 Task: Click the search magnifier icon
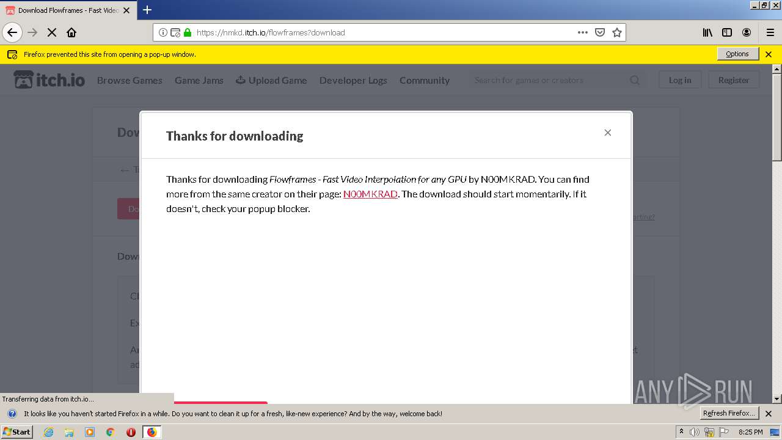(635, 80)
